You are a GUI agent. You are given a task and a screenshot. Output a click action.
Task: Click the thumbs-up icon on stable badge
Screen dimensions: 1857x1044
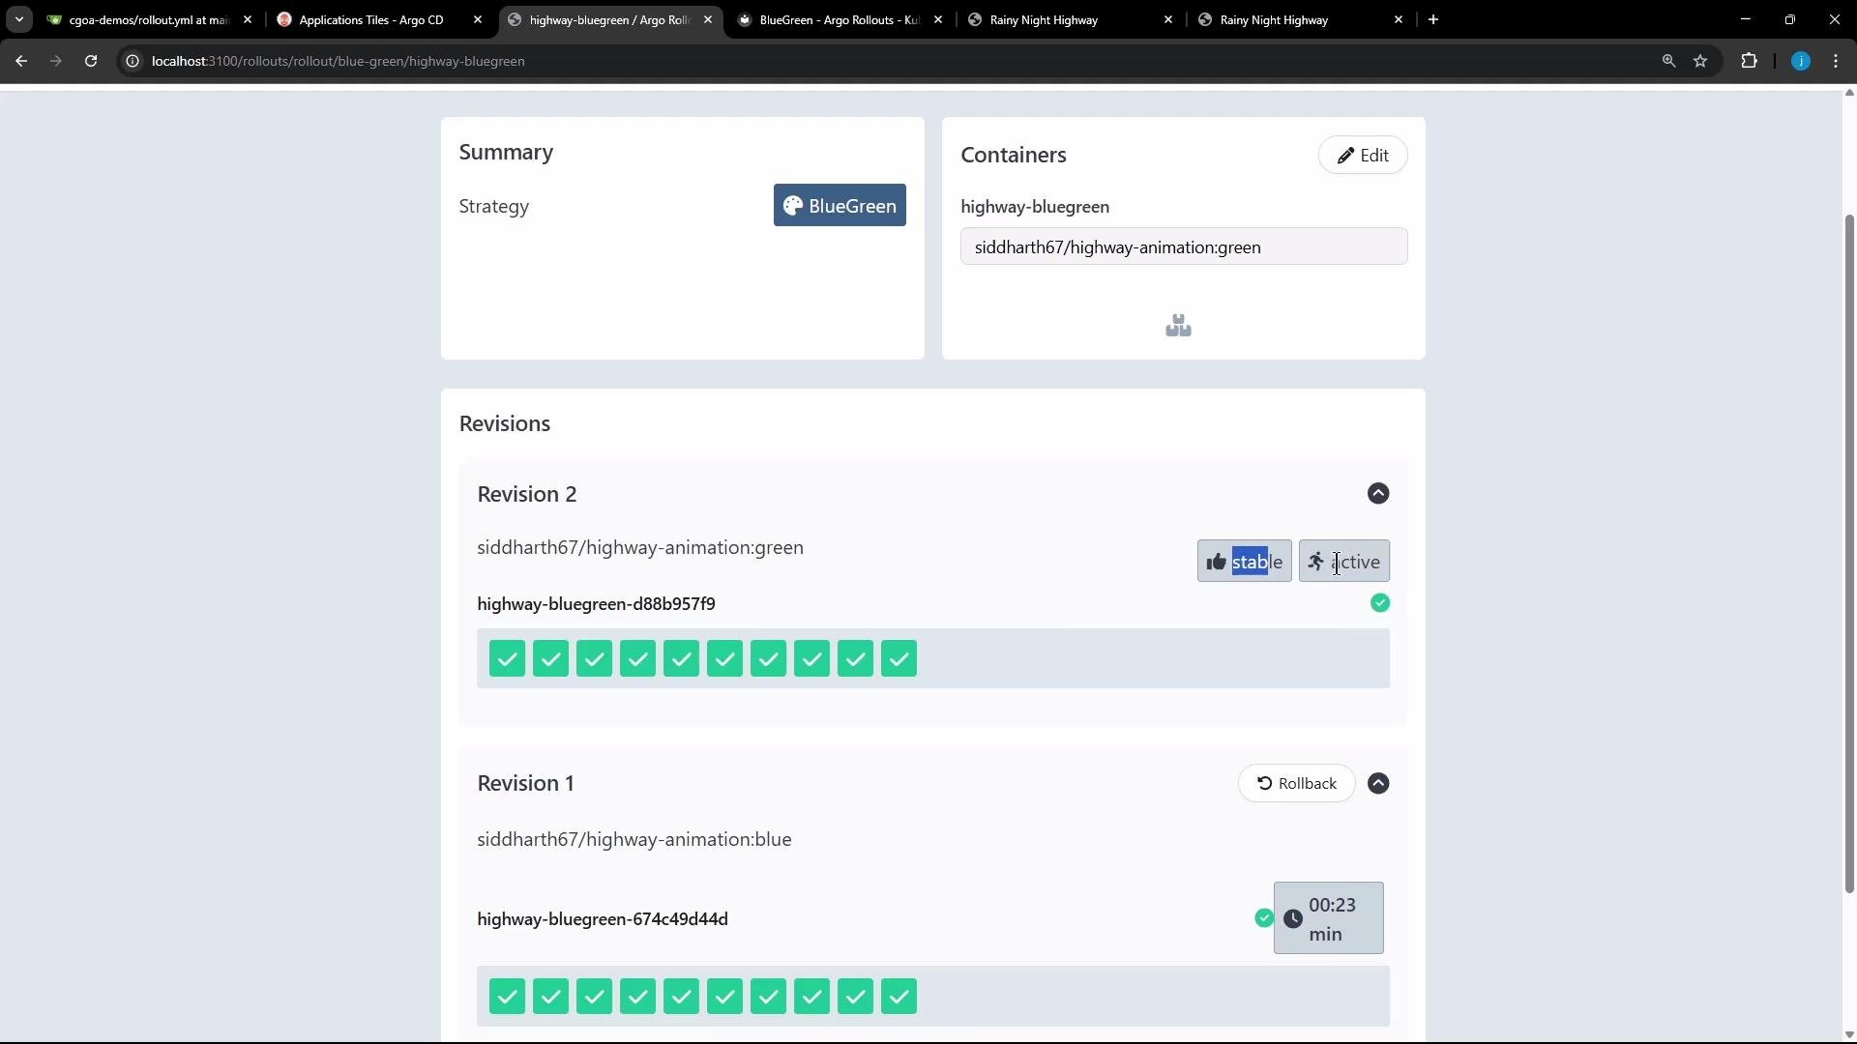(x=1217, y=562)
